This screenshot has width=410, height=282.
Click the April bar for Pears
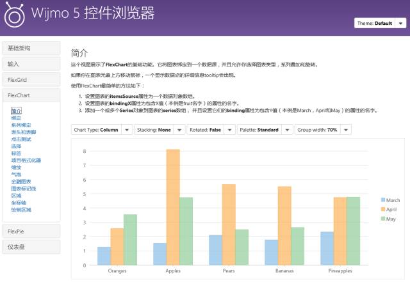coord(229,225)
